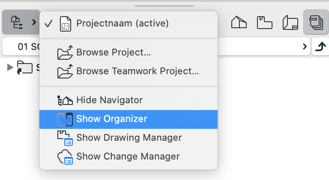Select the Publisher Sets icon
This screenshot has width=329, height=180.
pos(316,22)
